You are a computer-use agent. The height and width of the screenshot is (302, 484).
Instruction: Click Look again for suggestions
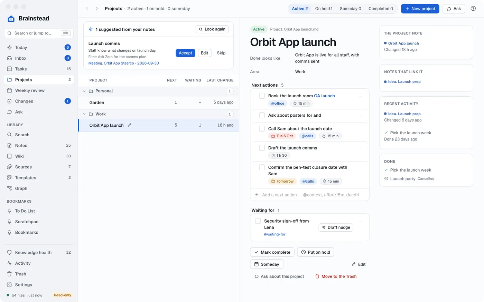pyautogui.click(x=212, y=29)
